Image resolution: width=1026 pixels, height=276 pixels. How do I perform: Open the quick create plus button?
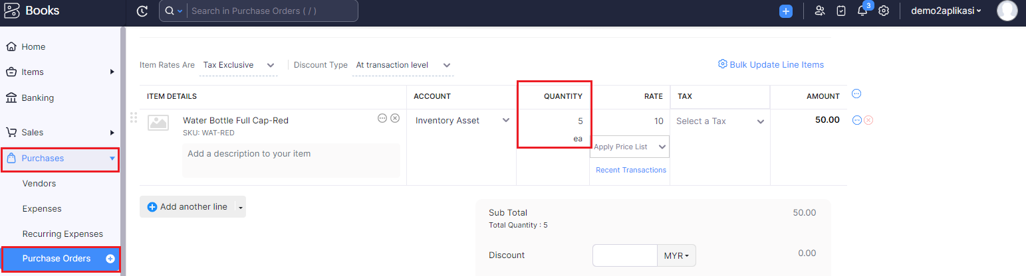coord(786,11)
